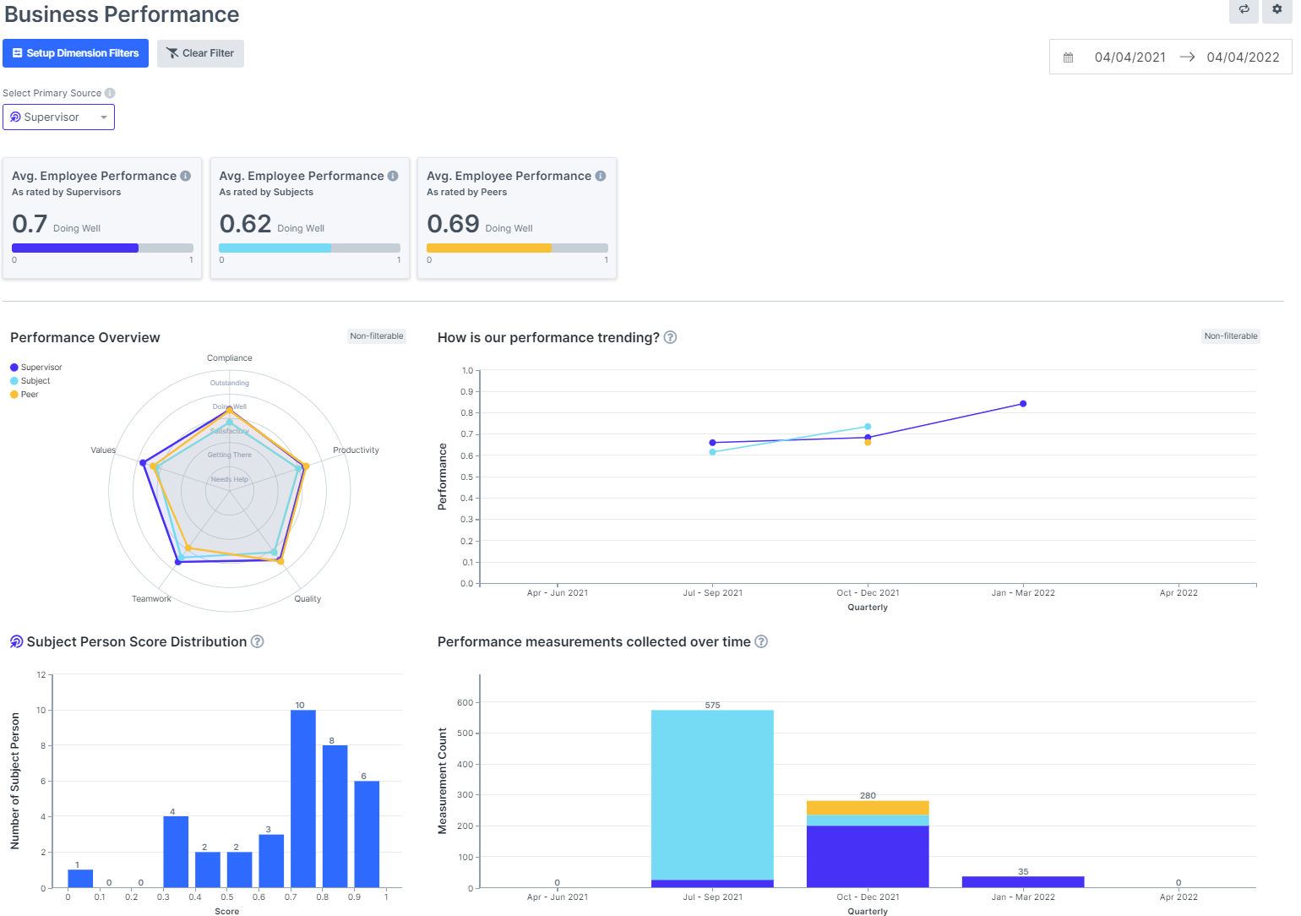Click the info icon next to Select Primary Source
1301x916 pixels.
coord(109,93)
